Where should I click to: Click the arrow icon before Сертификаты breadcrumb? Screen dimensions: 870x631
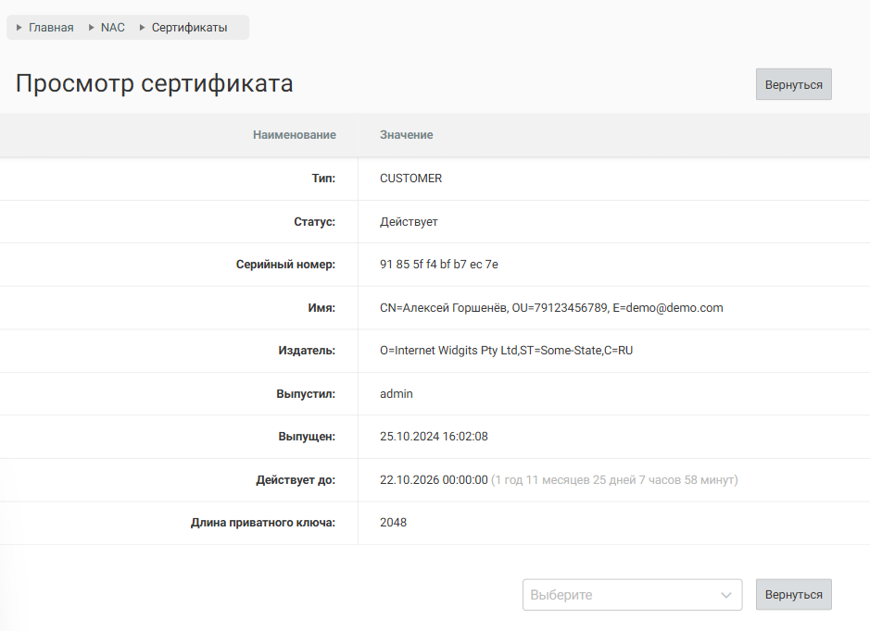143,28
